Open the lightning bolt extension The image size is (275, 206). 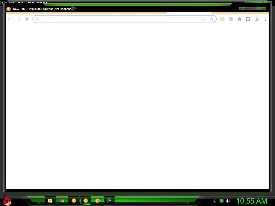[x=231, y=19]
